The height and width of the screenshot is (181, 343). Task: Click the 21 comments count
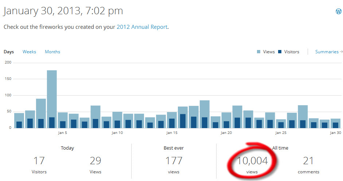click(x=308, y=161)
